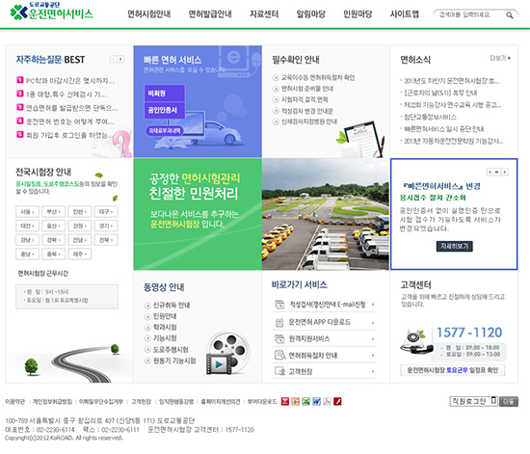
Task: Click the 이동 button next to login select
Action: [x=509, y=402]
